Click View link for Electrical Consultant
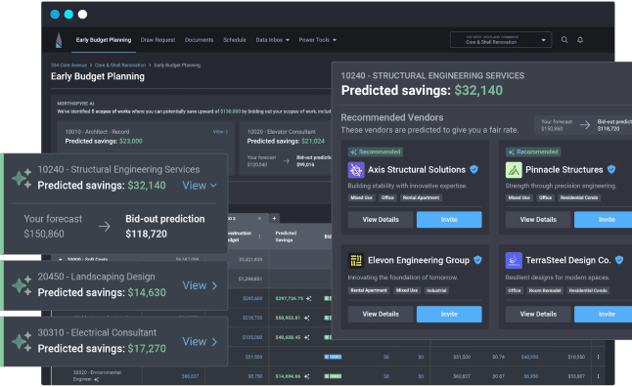Viewport: 632px width, 387px height. pos(200,341)
